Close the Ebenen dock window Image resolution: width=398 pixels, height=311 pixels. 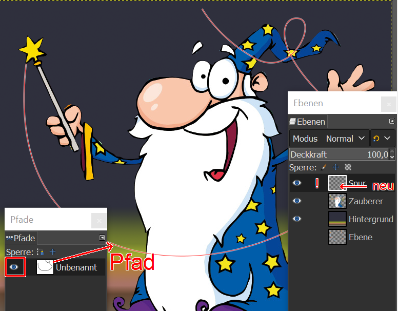389,104
